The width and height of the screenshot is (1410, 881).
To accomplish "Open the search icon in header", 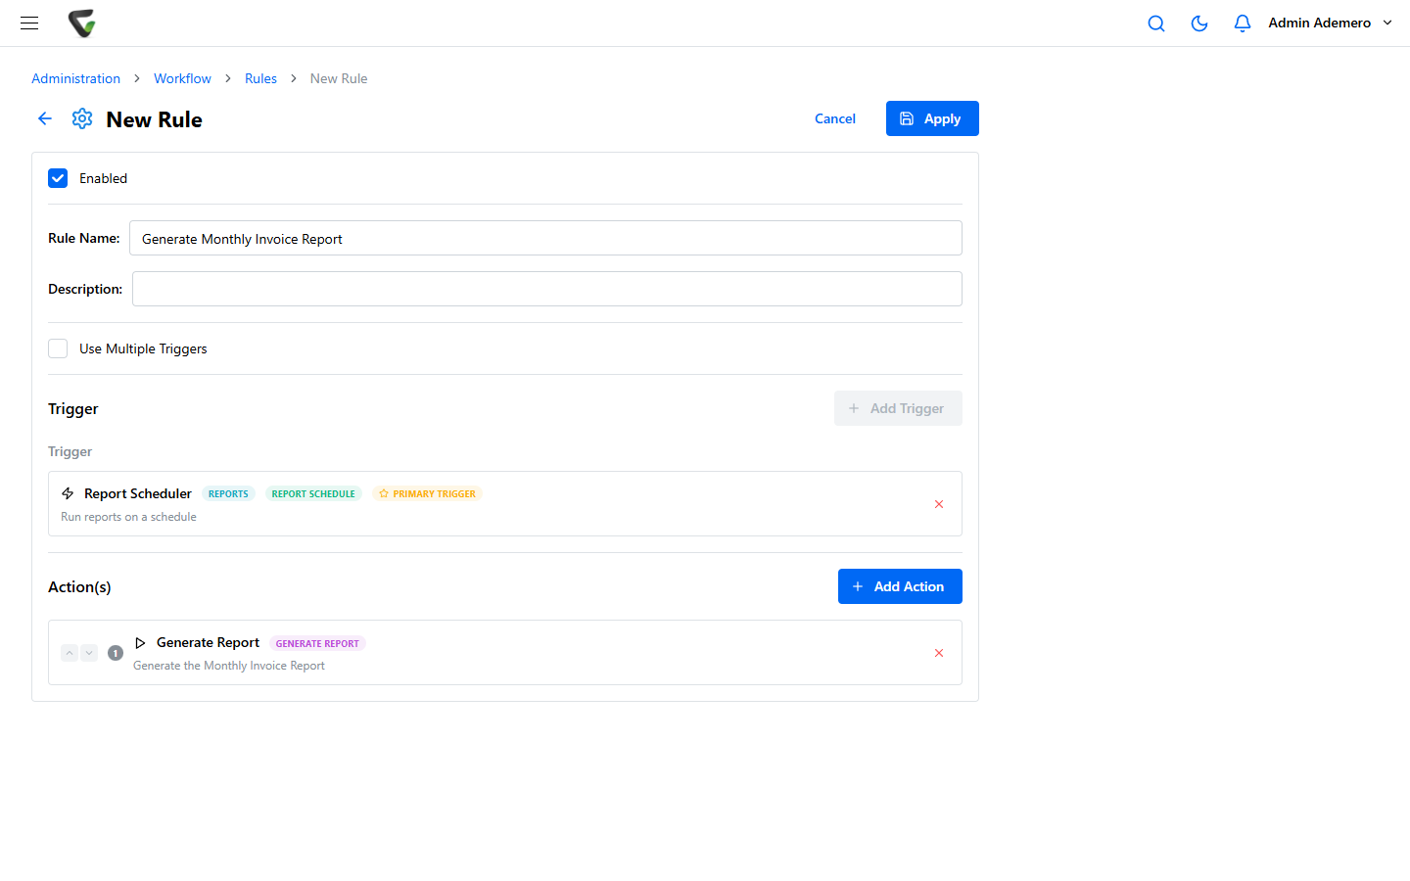I will [1156, 23].
